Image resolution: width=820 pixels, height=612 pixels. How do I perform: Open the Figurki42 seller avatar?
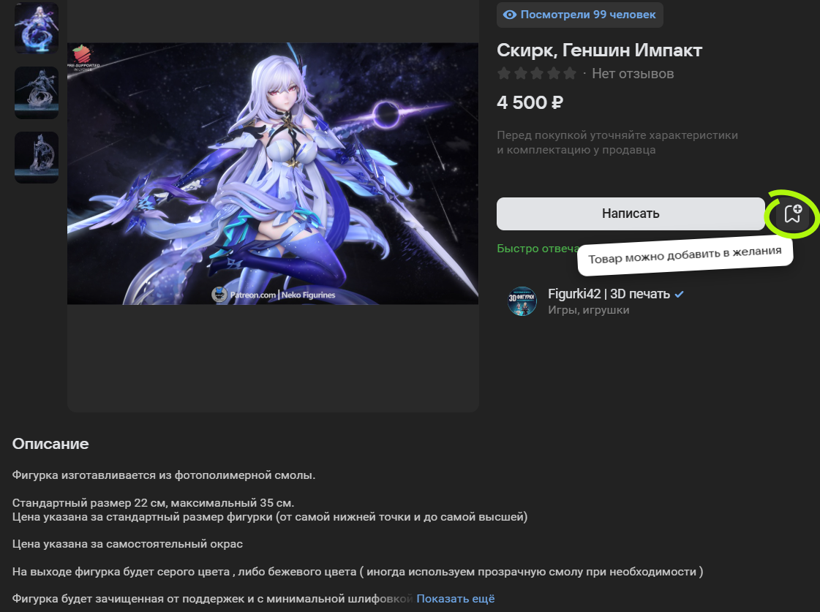(522, 301)
